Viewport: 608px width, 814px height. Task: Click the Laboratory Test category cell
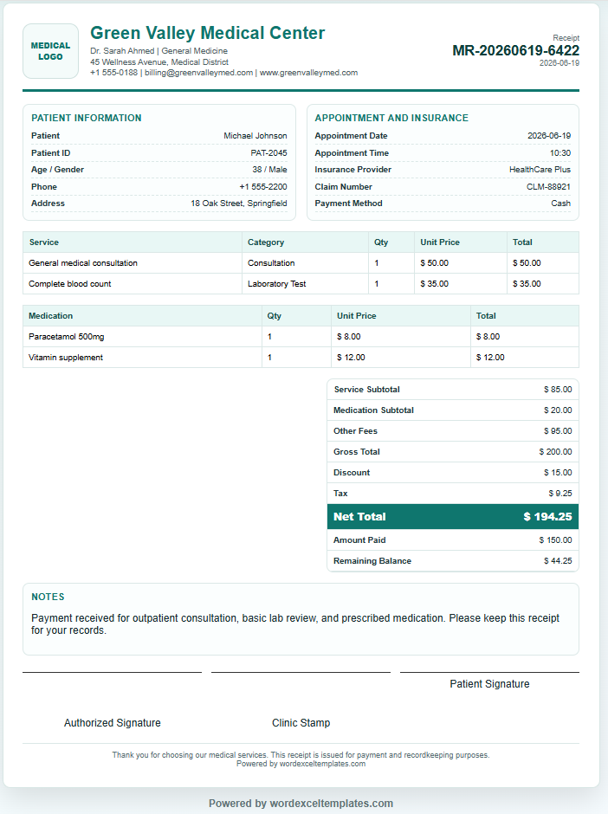point(305,284)
